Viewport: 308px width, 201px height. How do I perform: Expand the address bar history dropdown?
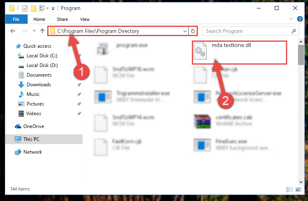point(185,31)
